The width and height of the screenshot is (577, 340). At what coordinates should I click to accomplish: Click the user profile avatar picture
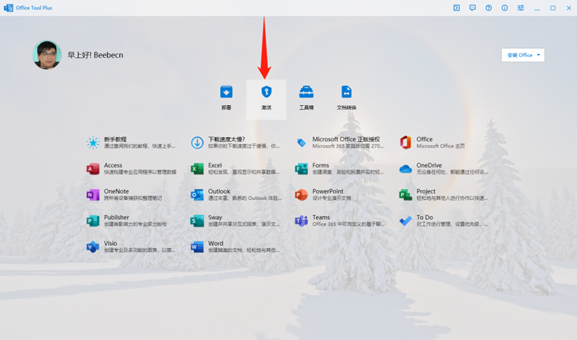47,55
